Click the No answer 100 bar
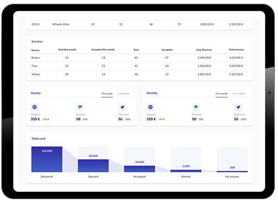Viewport: 278px width, 200px height. [232, 171]
